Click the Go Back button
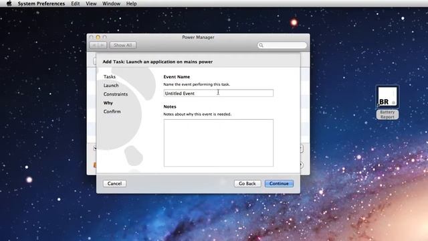428x241 pixels. (247, 183)
